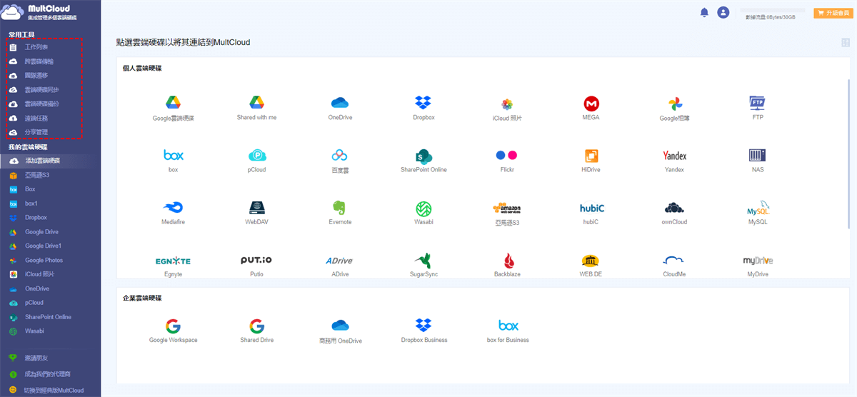Choose SharePoint Online in grid

[x=424, y=161]
